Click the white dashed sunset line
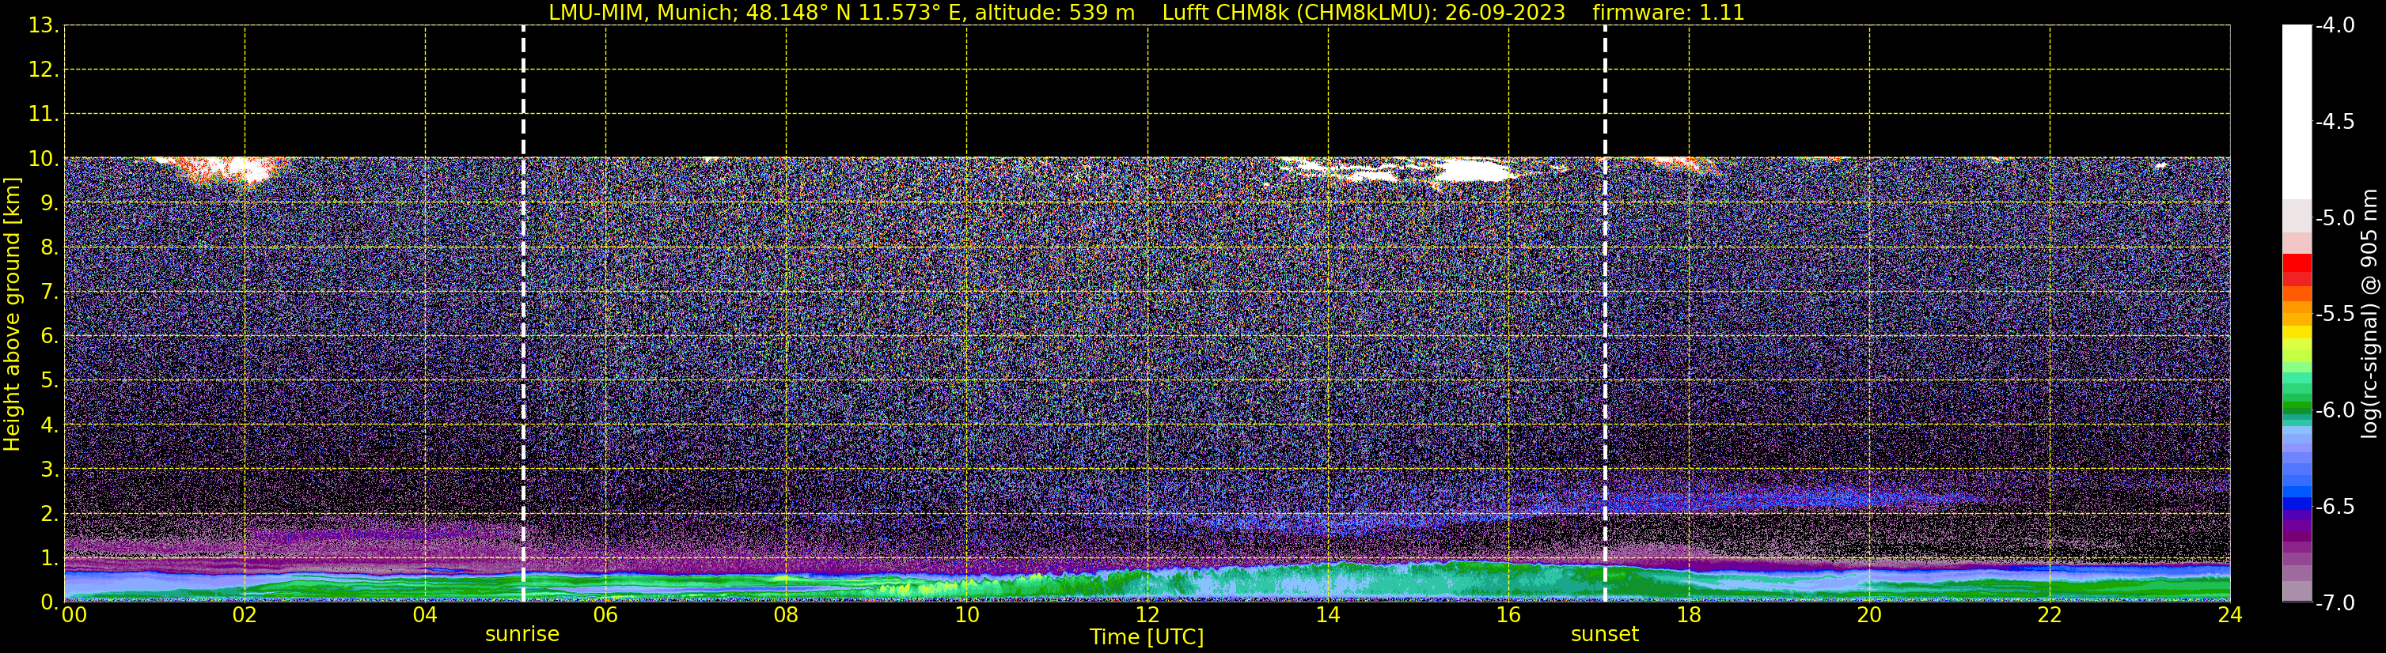The width and height of the screenshot is (2386, 653). click(1605, 315)
